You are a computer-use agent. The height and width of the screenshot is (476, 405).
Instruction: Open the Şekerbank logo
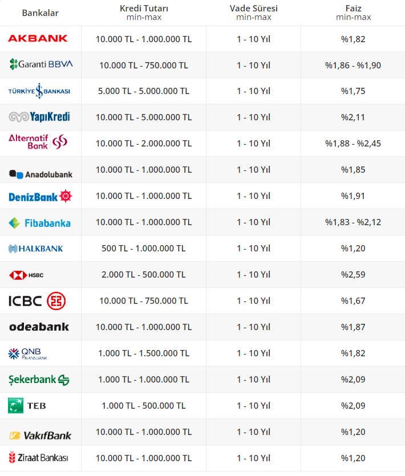[39, 380]
